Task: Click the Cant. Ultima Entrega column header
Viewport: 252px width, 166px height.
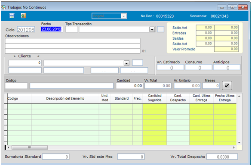Action: 201,98
